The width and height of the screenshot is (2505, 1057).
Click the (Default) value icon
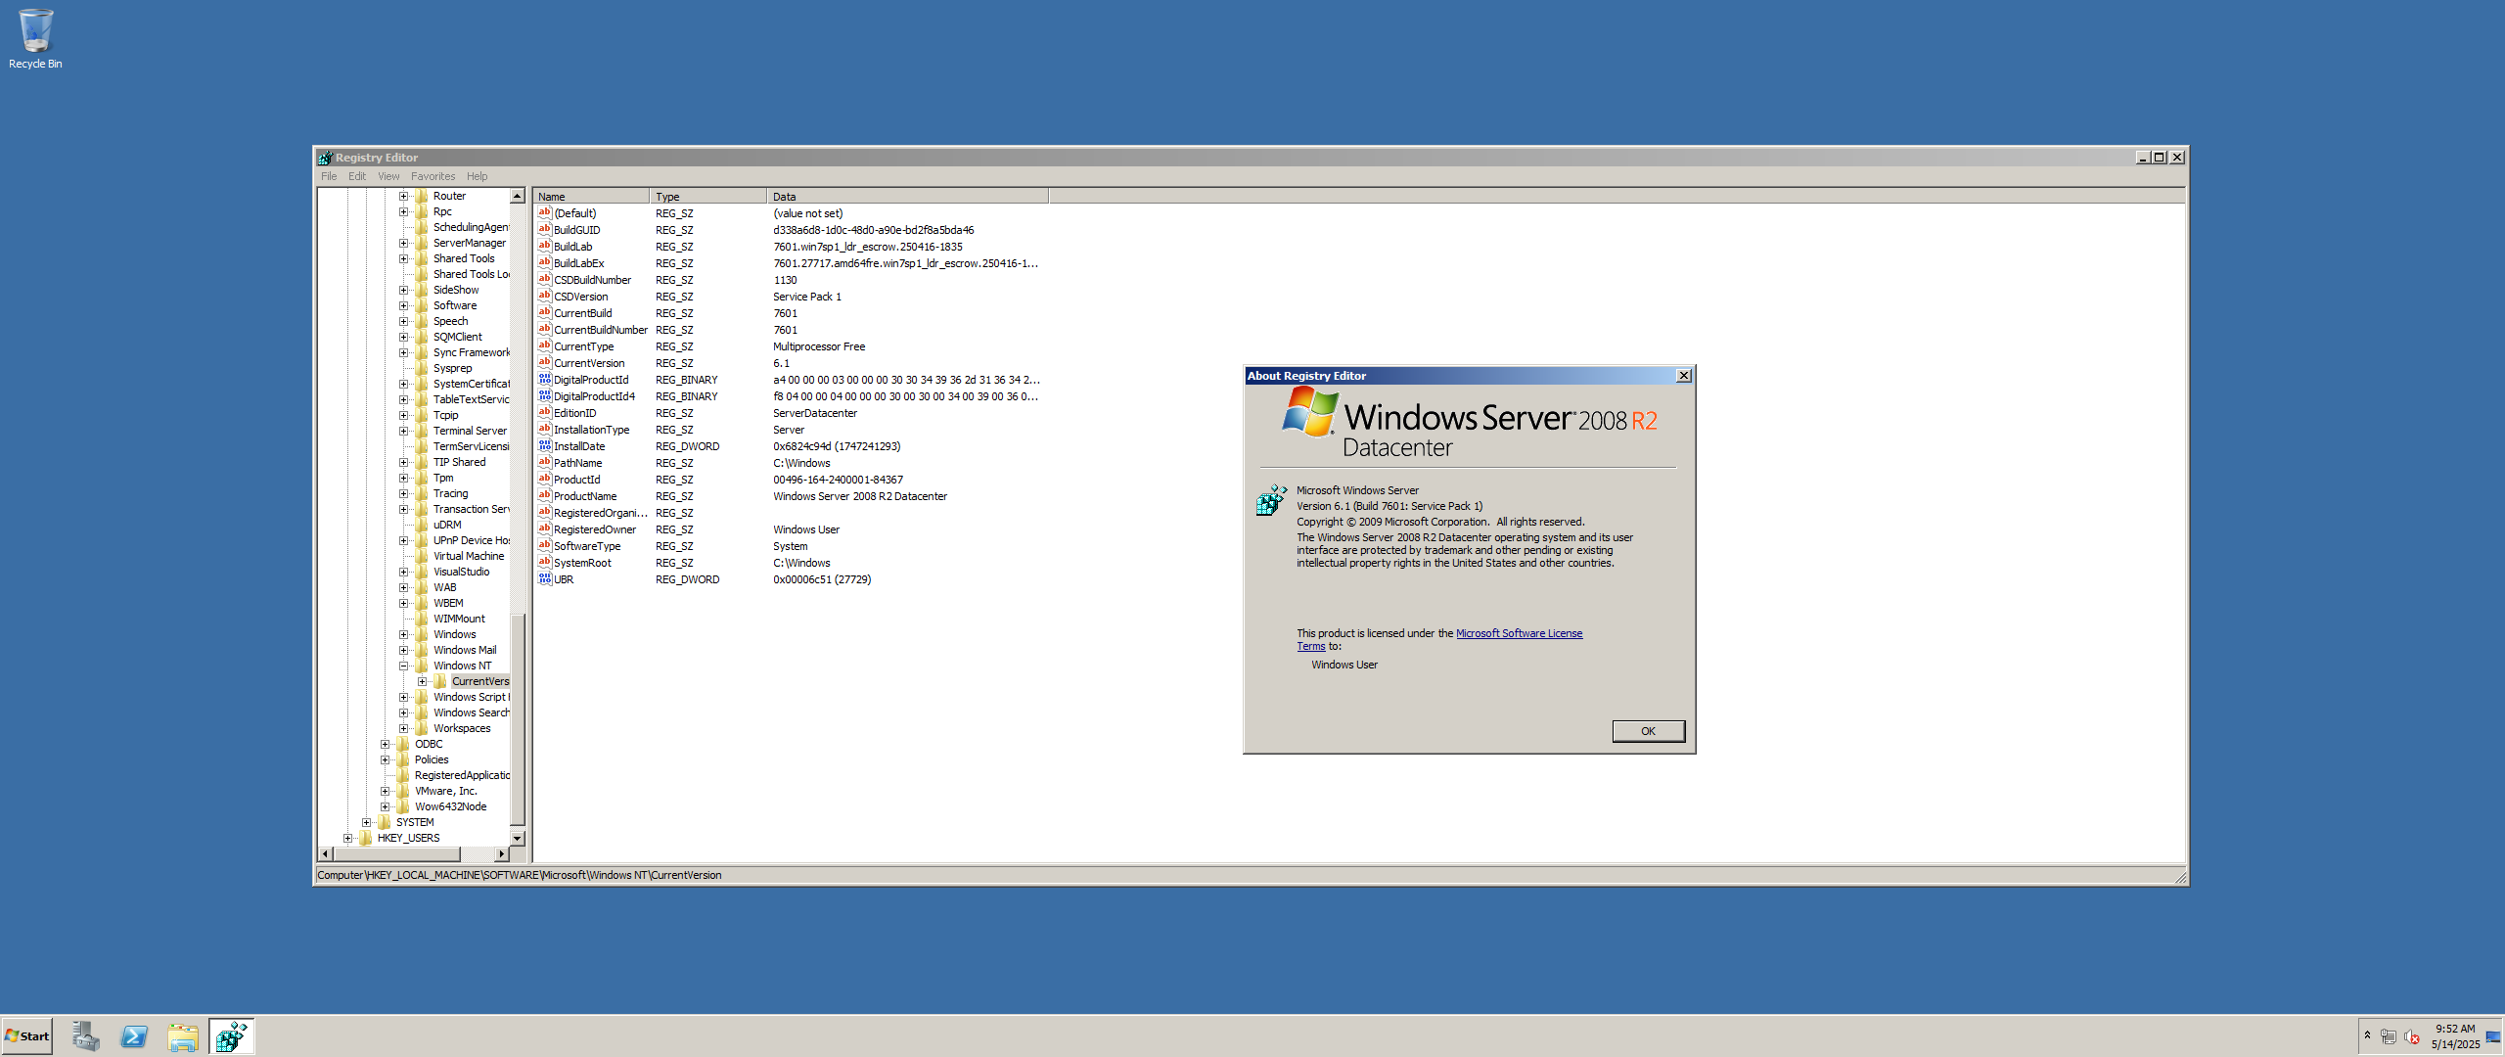(545, 213)
